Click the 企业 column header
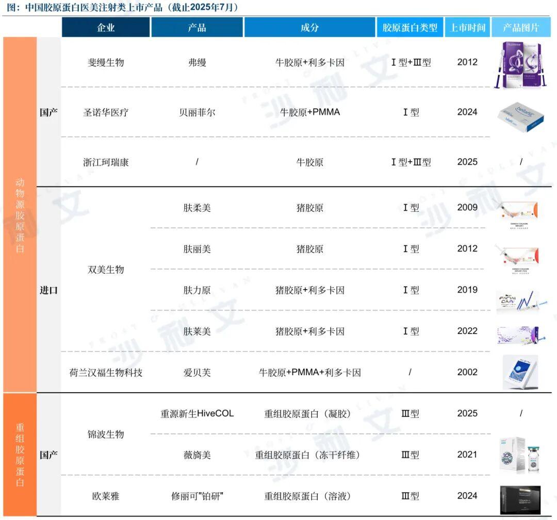 point(106,28)
